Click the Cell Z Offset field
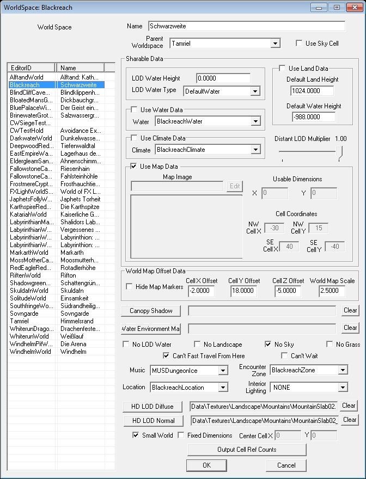The height and width of the screenshot is (479, 366). tap(288, 291)
